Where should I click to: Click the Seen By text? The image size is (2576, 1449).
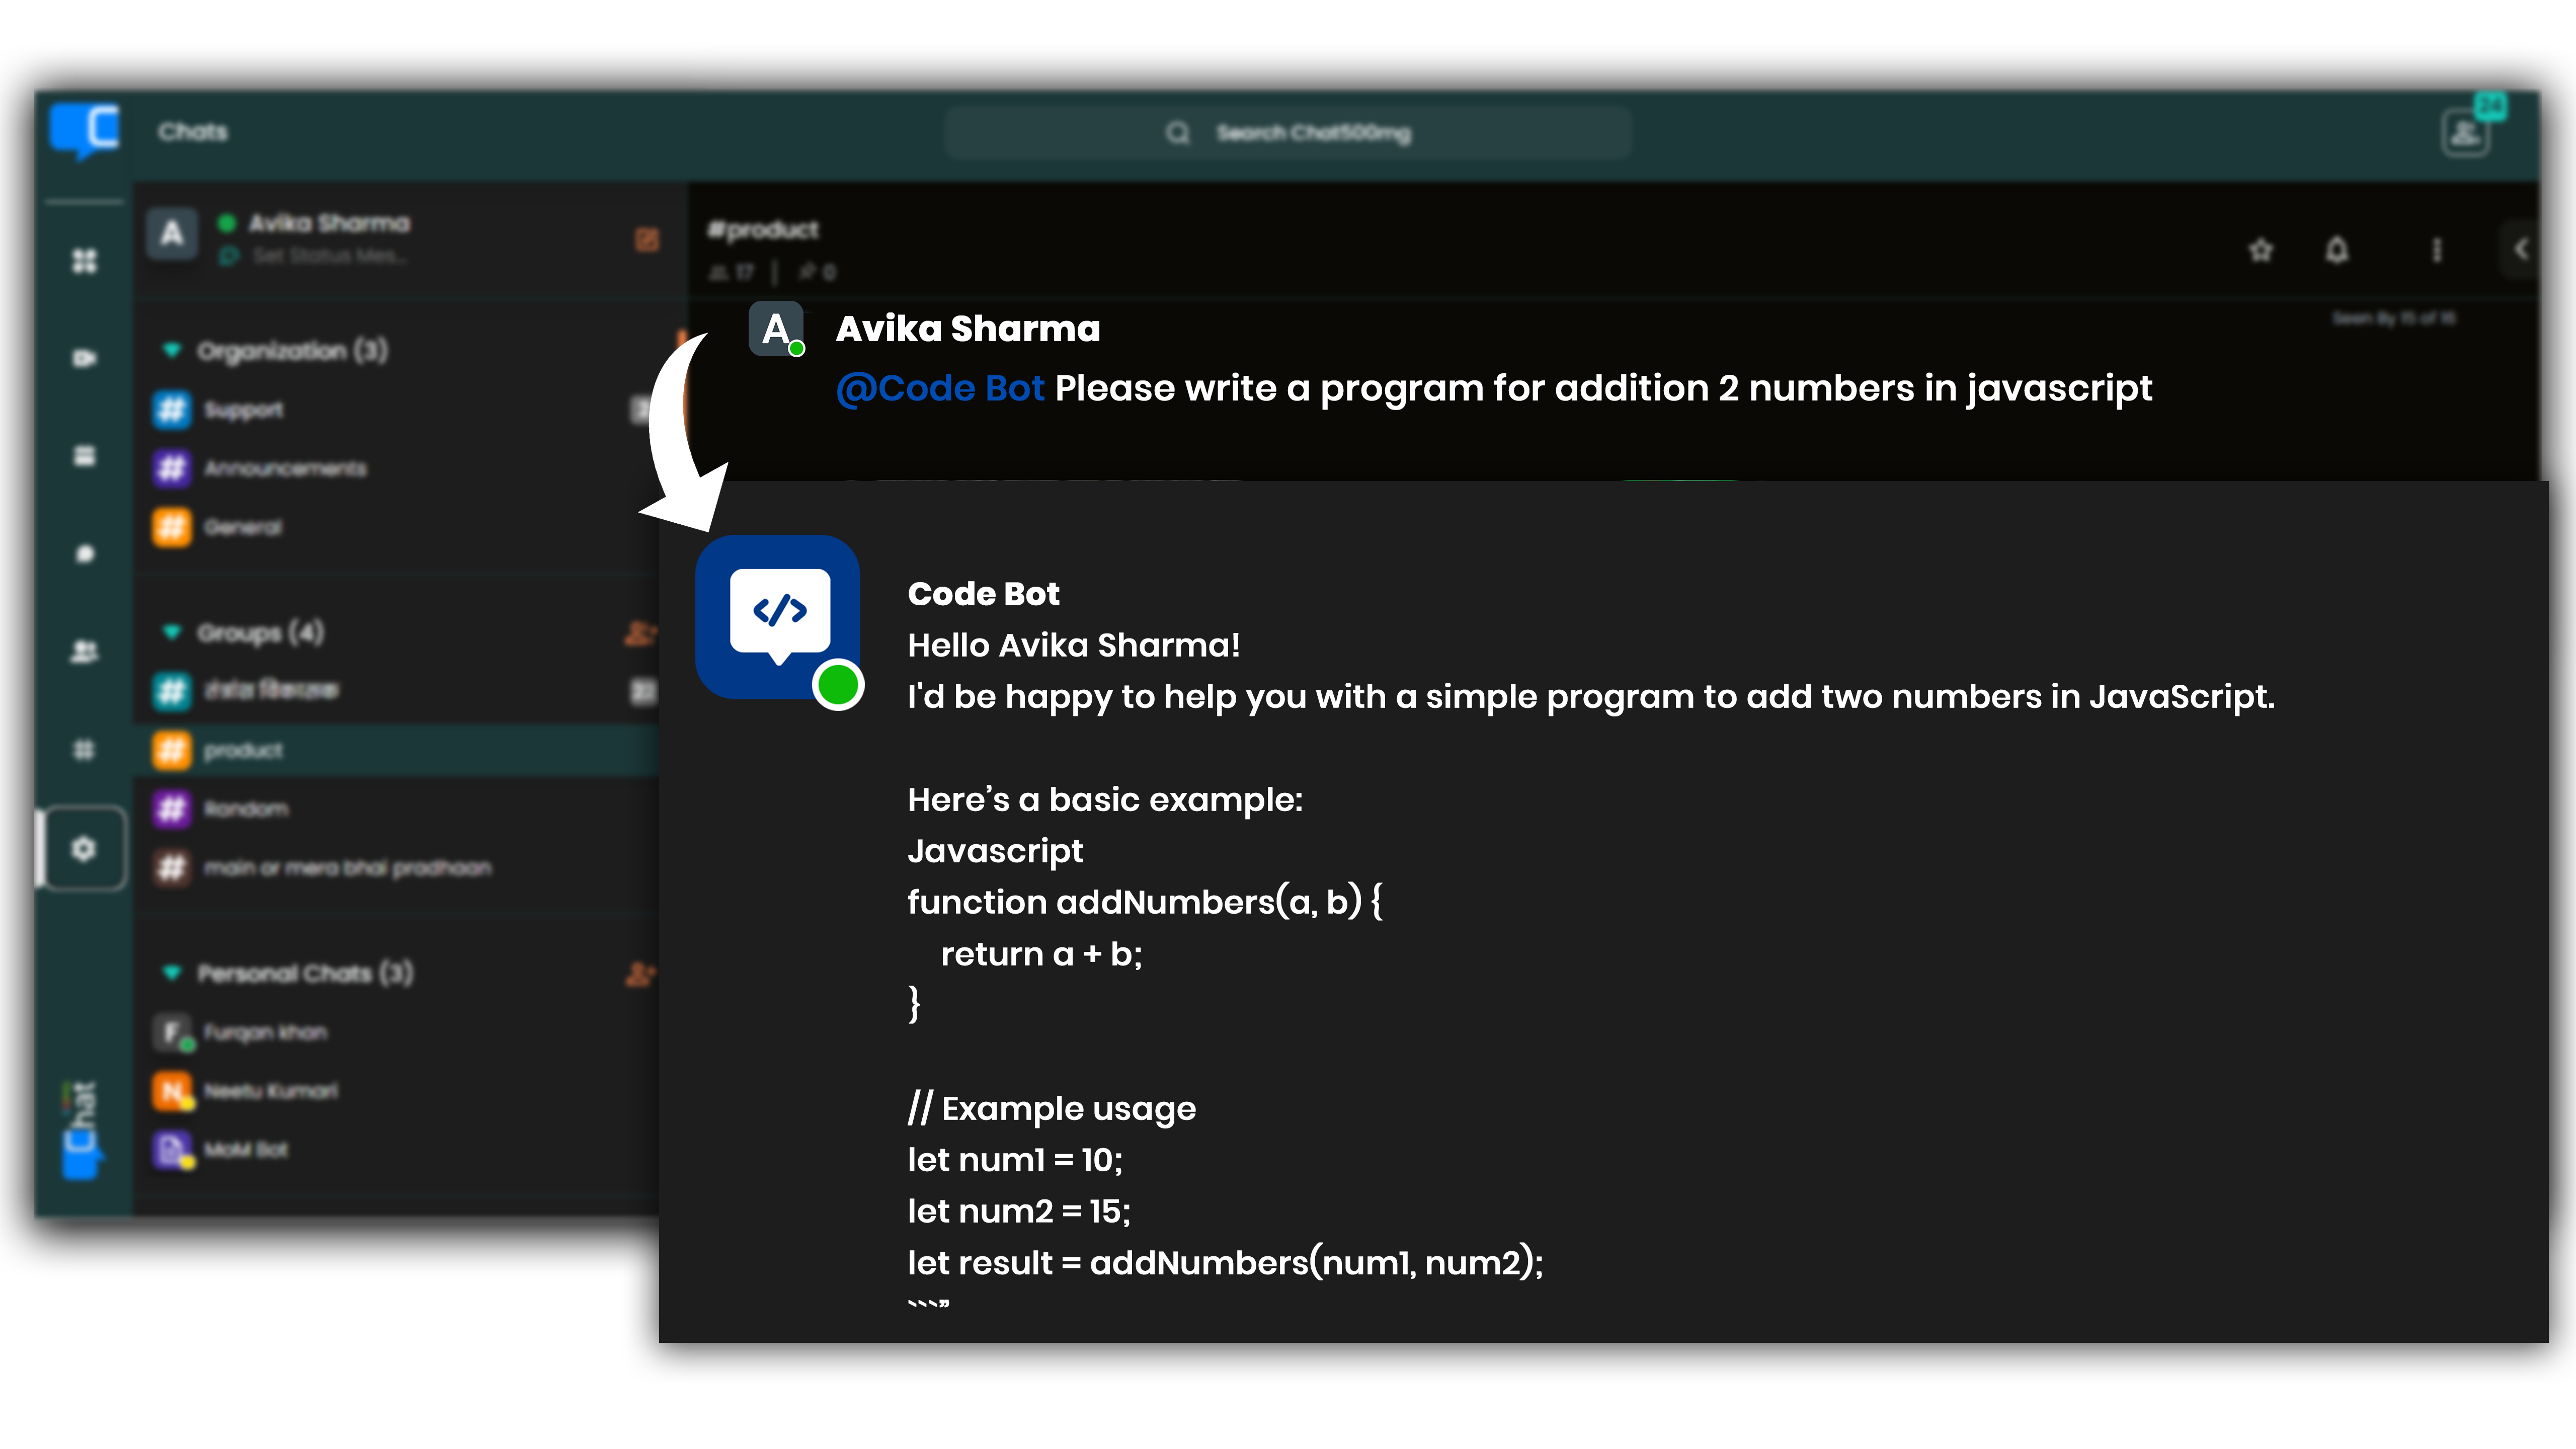pos(2394,319)
